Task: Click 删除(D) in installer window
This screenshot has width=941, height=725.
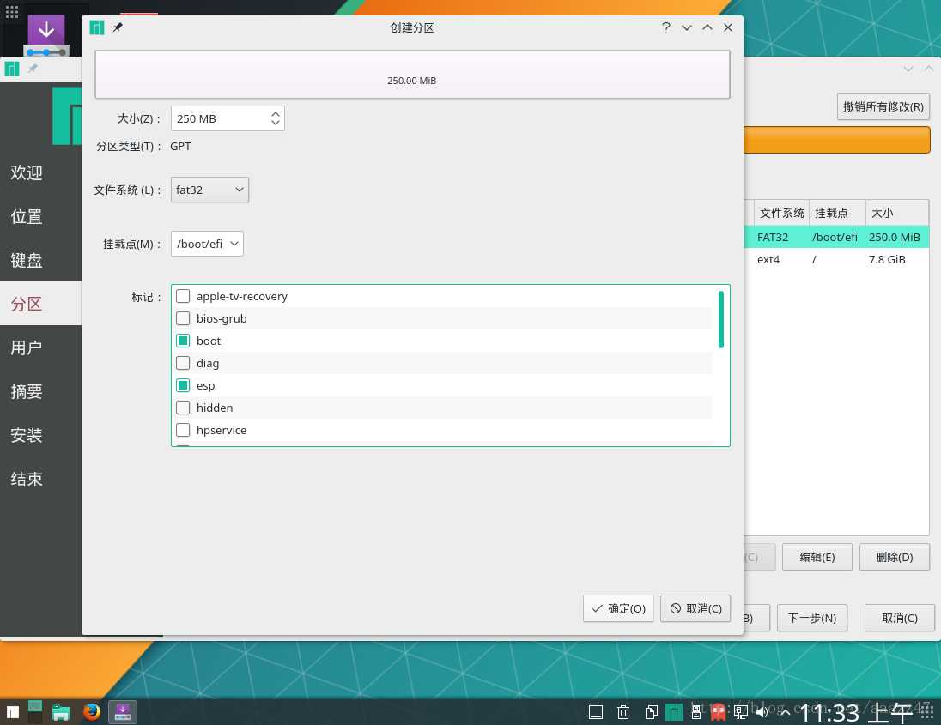Action: pos(894,557)
